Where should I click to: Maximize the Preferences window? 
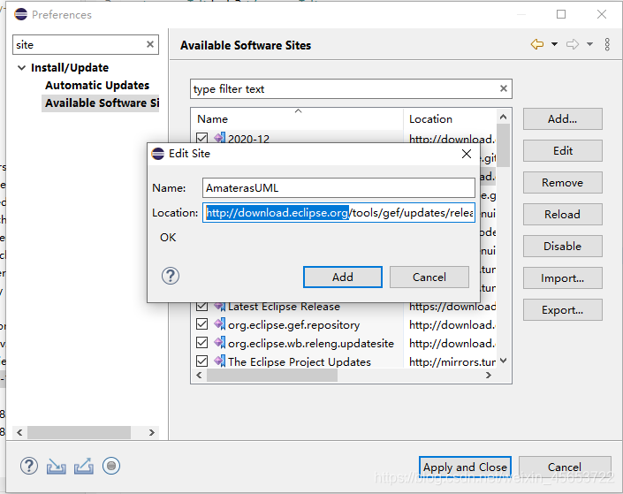(561, 14)
